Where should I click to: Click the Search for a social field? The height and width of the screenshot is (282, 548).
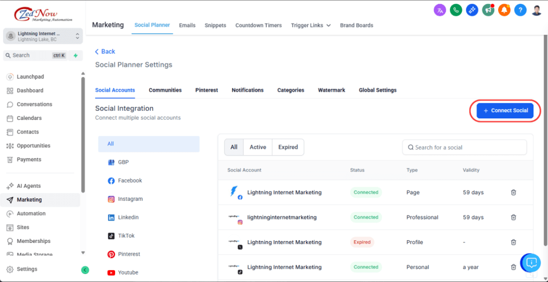(x=465, y=148)
